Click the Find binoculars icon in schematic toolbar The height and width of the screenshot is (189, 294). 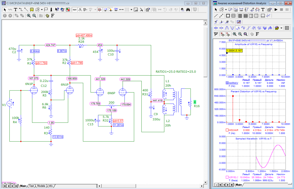pyautogui.click(x=188, y=9)
